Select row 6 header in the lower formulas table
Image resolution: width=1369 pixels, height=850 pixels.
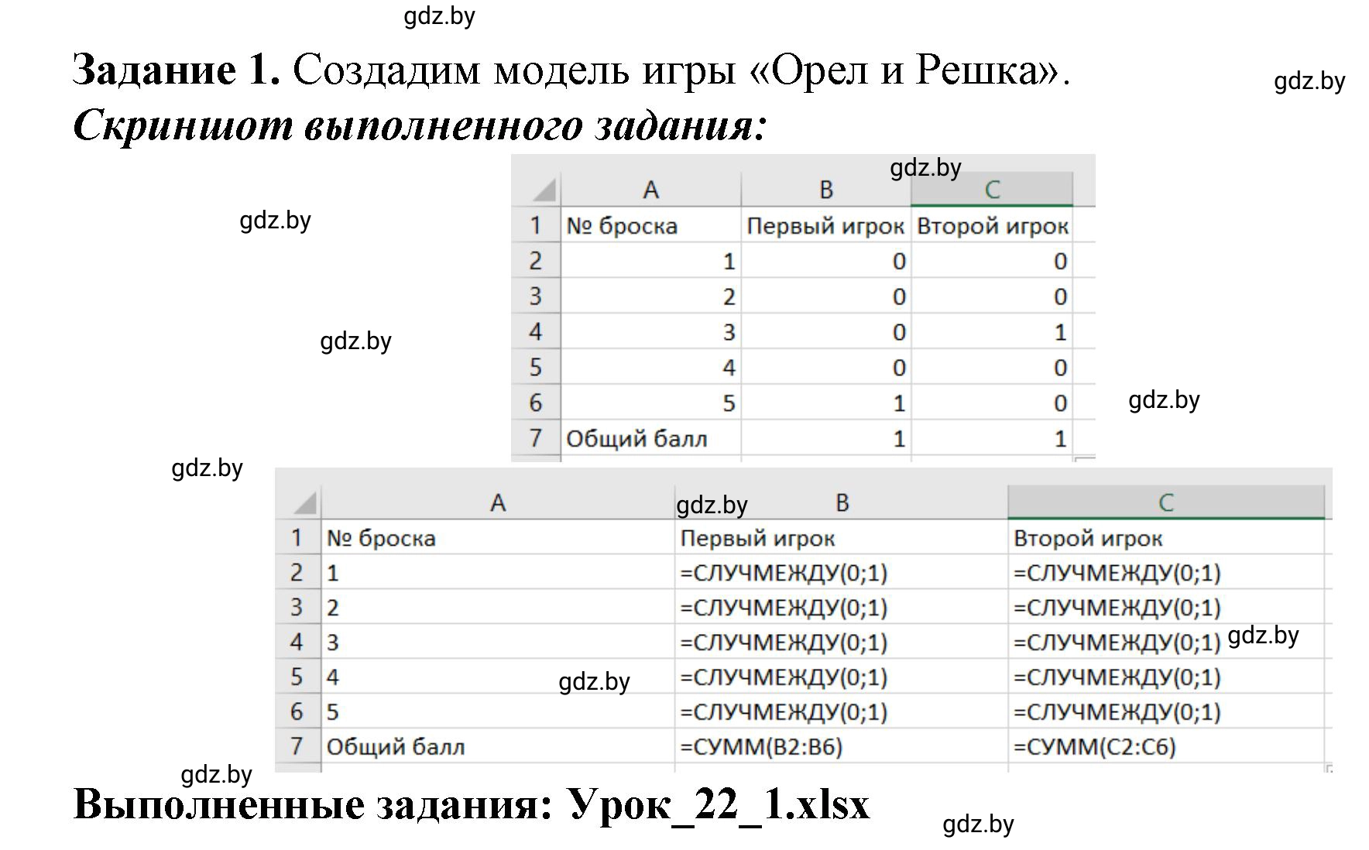298,711
